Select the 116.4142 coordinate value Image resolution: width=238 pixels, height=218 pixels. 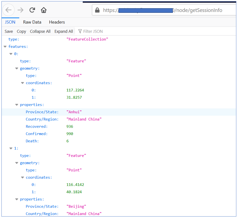pyautogui.click(x=75, y=185)
